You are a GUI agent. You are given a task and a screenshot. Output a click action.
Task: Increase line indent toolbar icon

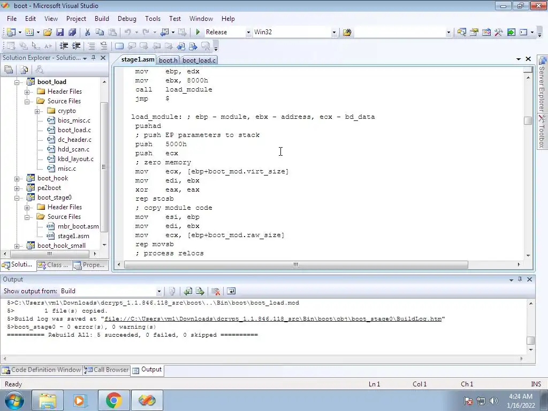(x=76, y=46)
